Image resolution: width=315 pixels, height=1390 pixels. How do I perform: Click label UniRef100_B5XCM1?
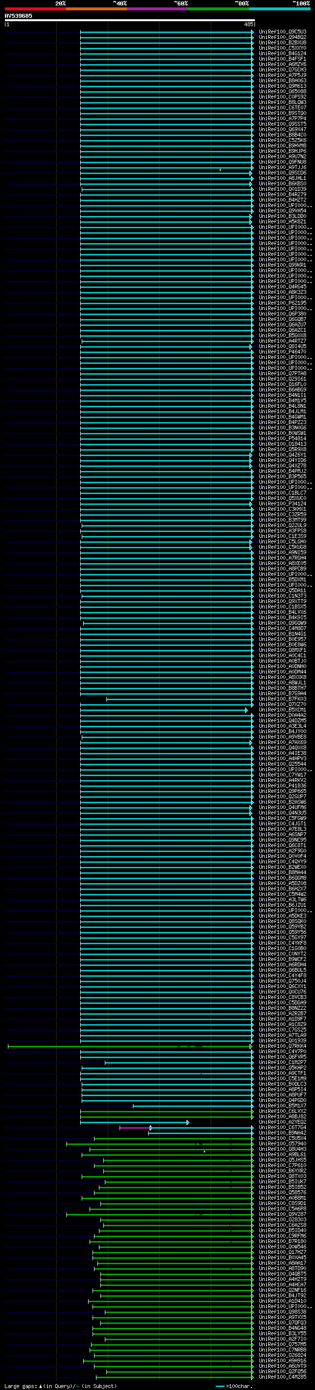pyautogui.click(x=283, y=710)
